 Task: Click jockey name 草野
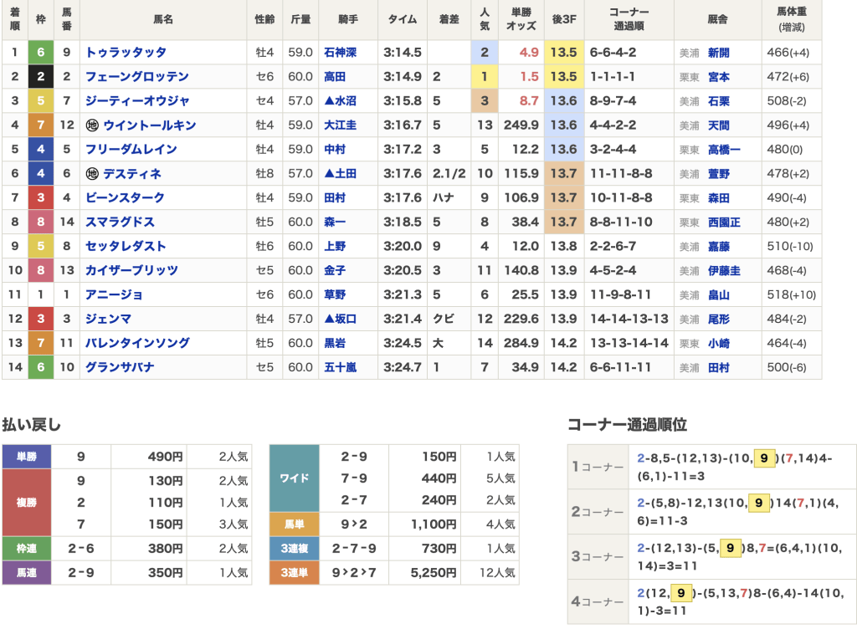point(335,294)
